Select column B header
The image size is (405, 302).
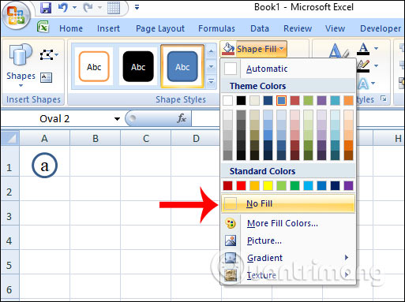pyautogui.click(x=96, y=138)
